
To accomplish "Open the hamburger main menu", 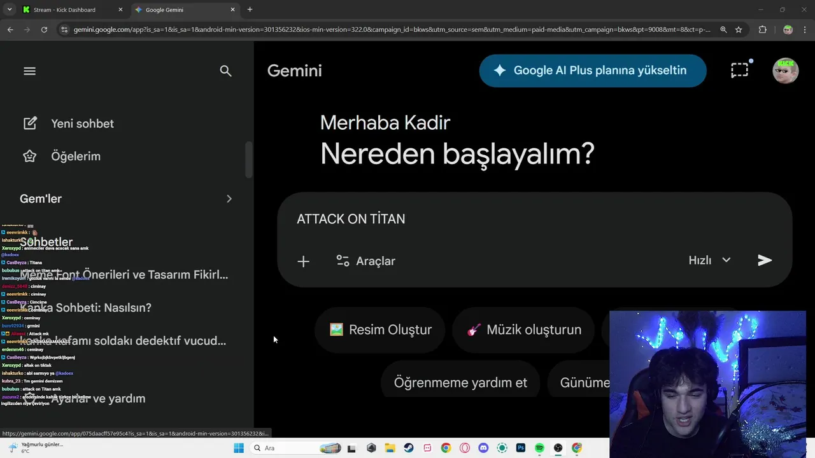I will coord(29,71).
